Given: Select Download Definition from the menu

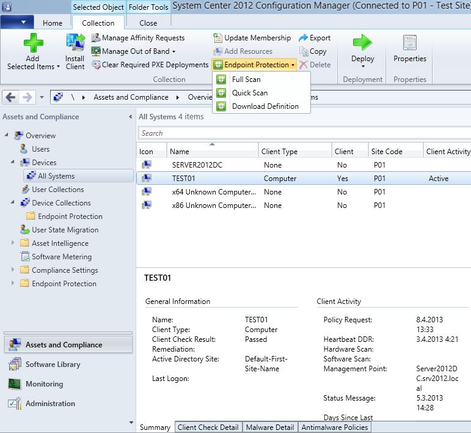Looking at the screenshot, I should tap(261, 106).
